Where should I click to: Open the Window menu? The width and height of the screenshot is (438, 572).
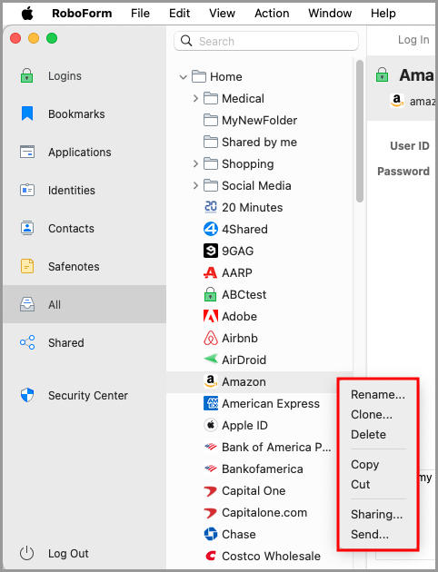[330, 13]
